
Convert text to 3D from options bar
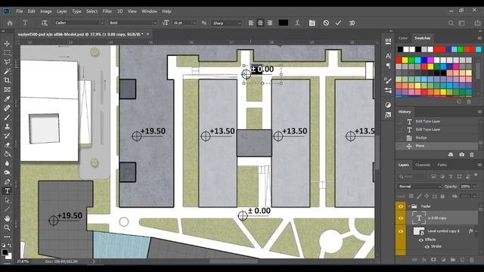(352, 23)
